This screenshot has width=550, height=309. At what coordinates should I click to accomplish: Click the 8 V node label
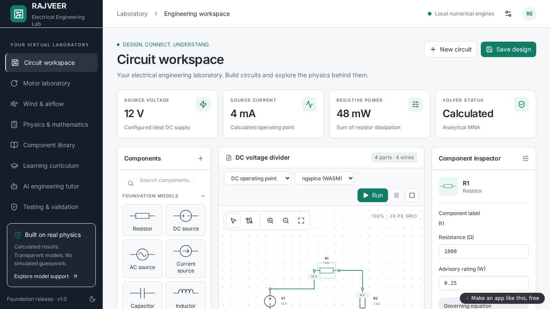pyautogui.click(x=362, y=295)
